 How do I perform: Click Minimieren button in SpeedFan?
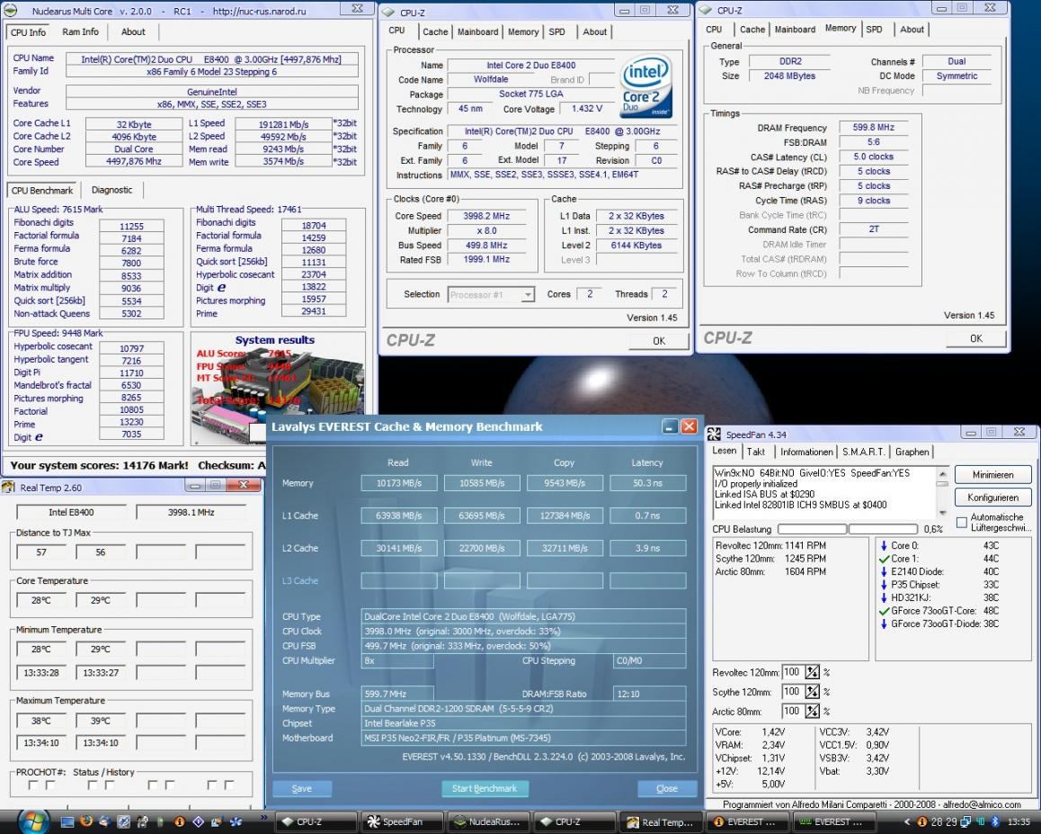point(993,474)
